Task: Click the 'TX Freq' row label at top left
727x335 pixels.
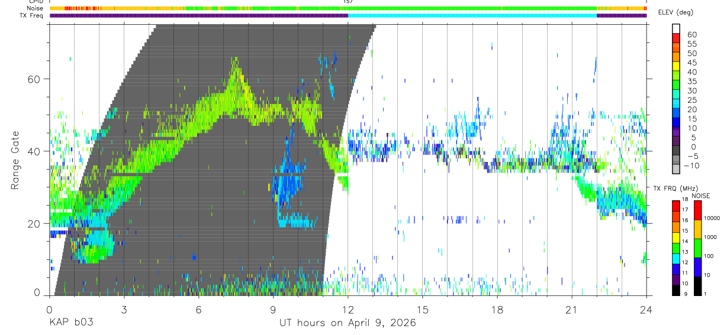Action: (x=33, y=15)
